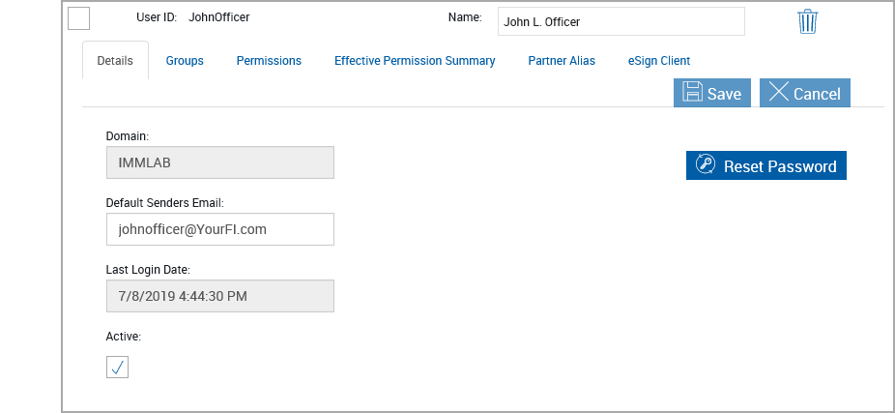Select the Partner Alias tab

pos(562,60)
